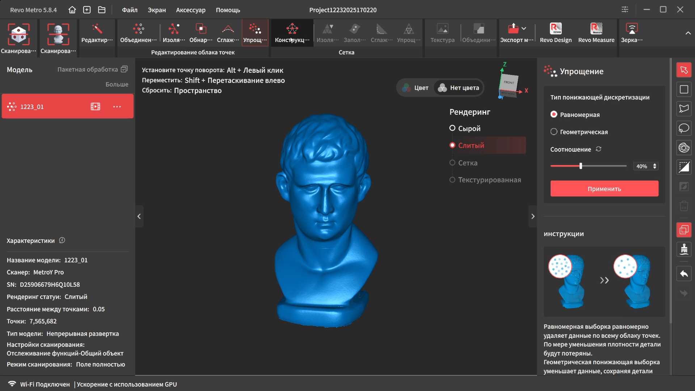Click the home icon in title bar
Screen dimensions: 695x391
72,10
